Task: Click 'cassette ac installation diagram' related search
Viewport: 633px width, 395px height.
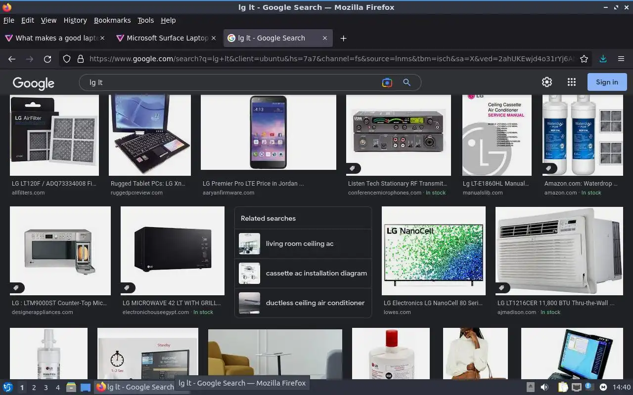Action: click(303, 273)
